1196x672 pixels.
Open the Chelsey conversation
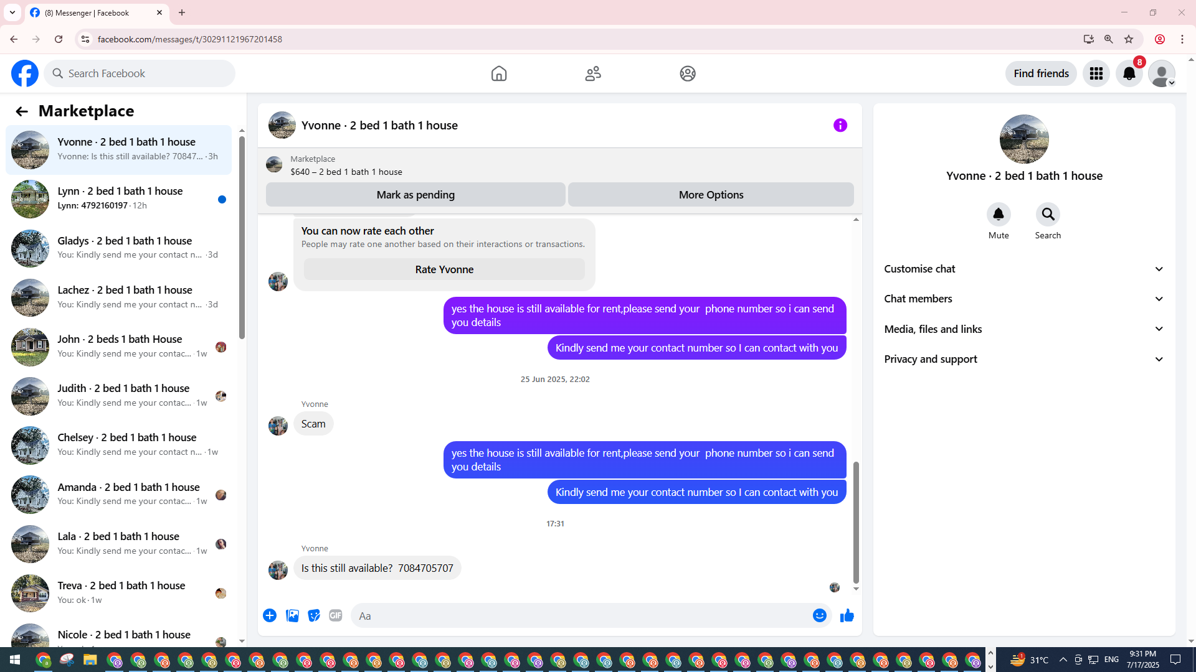pyautogui.click(x=118, y=445)
